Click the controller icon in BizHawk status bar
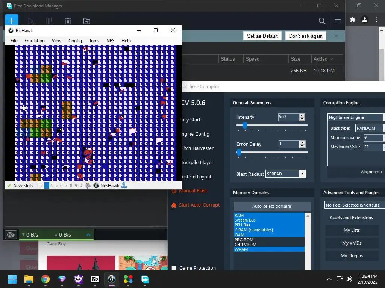The image size is (385, 288). click(88, 186)
